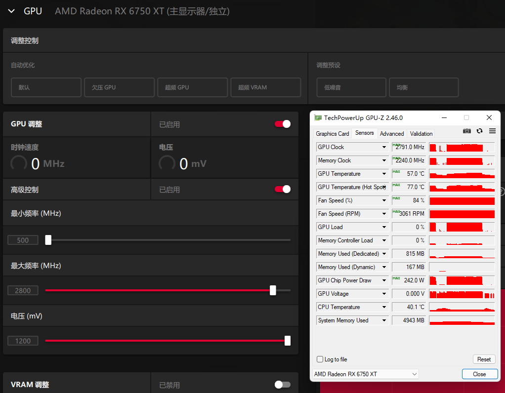The width and height of the screenshot is (505, 393).
Task: Click the GPU-Z refresh icon
Action: point(480,131)
